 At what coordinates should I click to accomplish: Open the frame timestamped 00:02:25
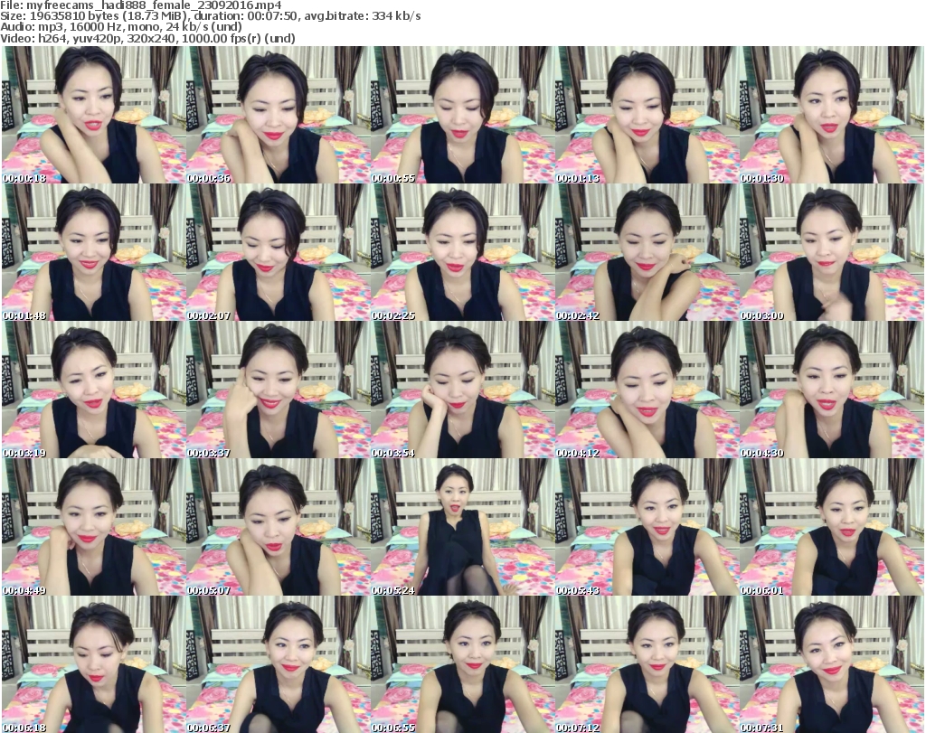(463, 252)
